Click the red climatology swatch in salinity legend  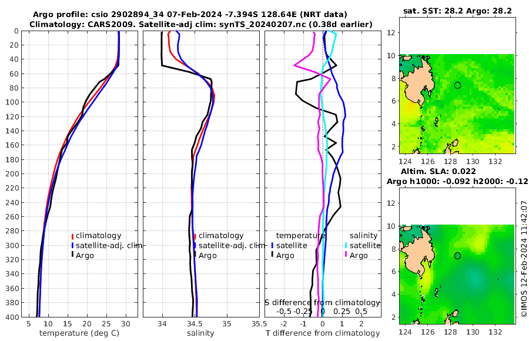195,236
